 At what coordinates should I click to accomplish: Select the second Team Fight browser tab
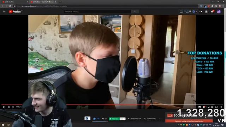click(43, 2)
